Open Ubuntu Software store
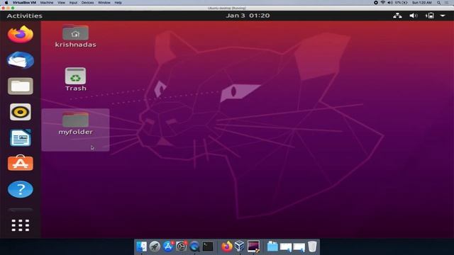Image resolution: width=454 pixels, height=255 pixels. (x=21, y=163)
